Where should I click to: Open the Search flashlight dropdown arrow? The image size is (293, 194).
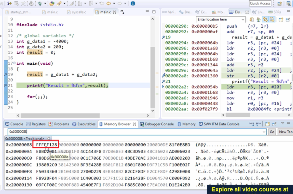click(64, 3)
